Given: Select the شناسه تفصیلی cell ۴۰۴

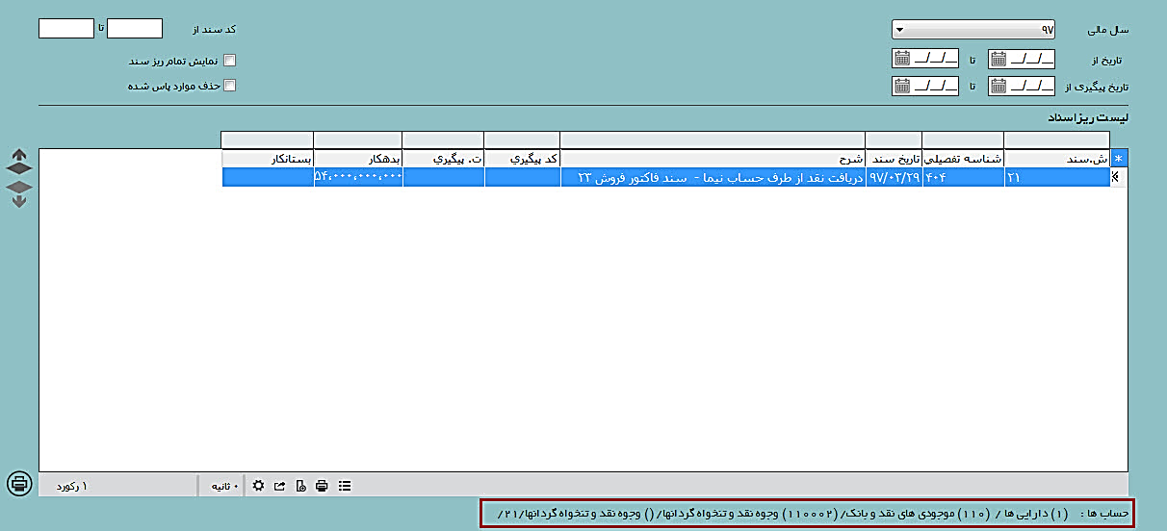Looking at the screenshot, I should (963, 177).
